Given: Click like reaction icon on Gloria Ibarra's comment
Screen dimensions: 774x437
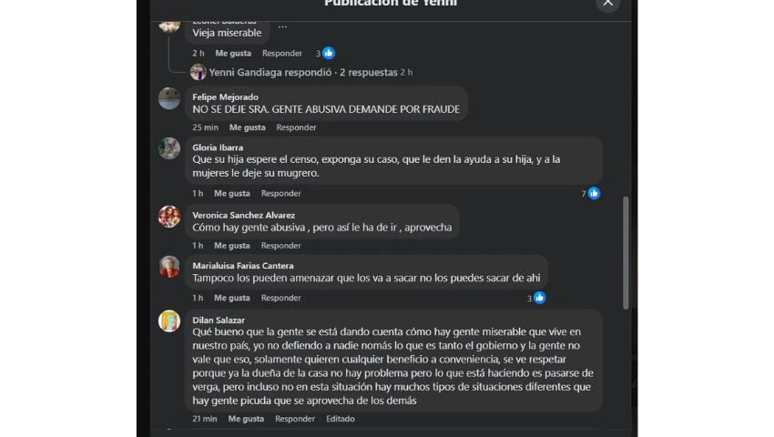Looking at the screenshot, I should 594,193.
